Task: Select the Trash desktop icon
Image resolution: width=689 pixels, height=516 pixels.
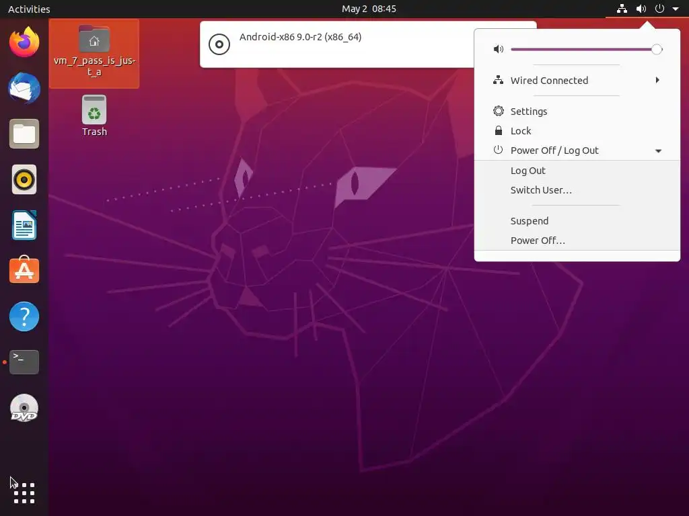Action: coord(94,116)
